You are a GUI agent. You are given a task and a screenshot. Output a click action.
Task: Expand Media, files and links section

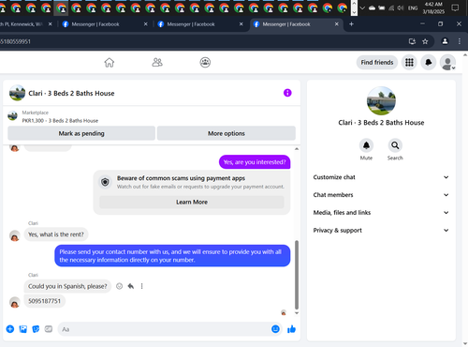(381, 213)
